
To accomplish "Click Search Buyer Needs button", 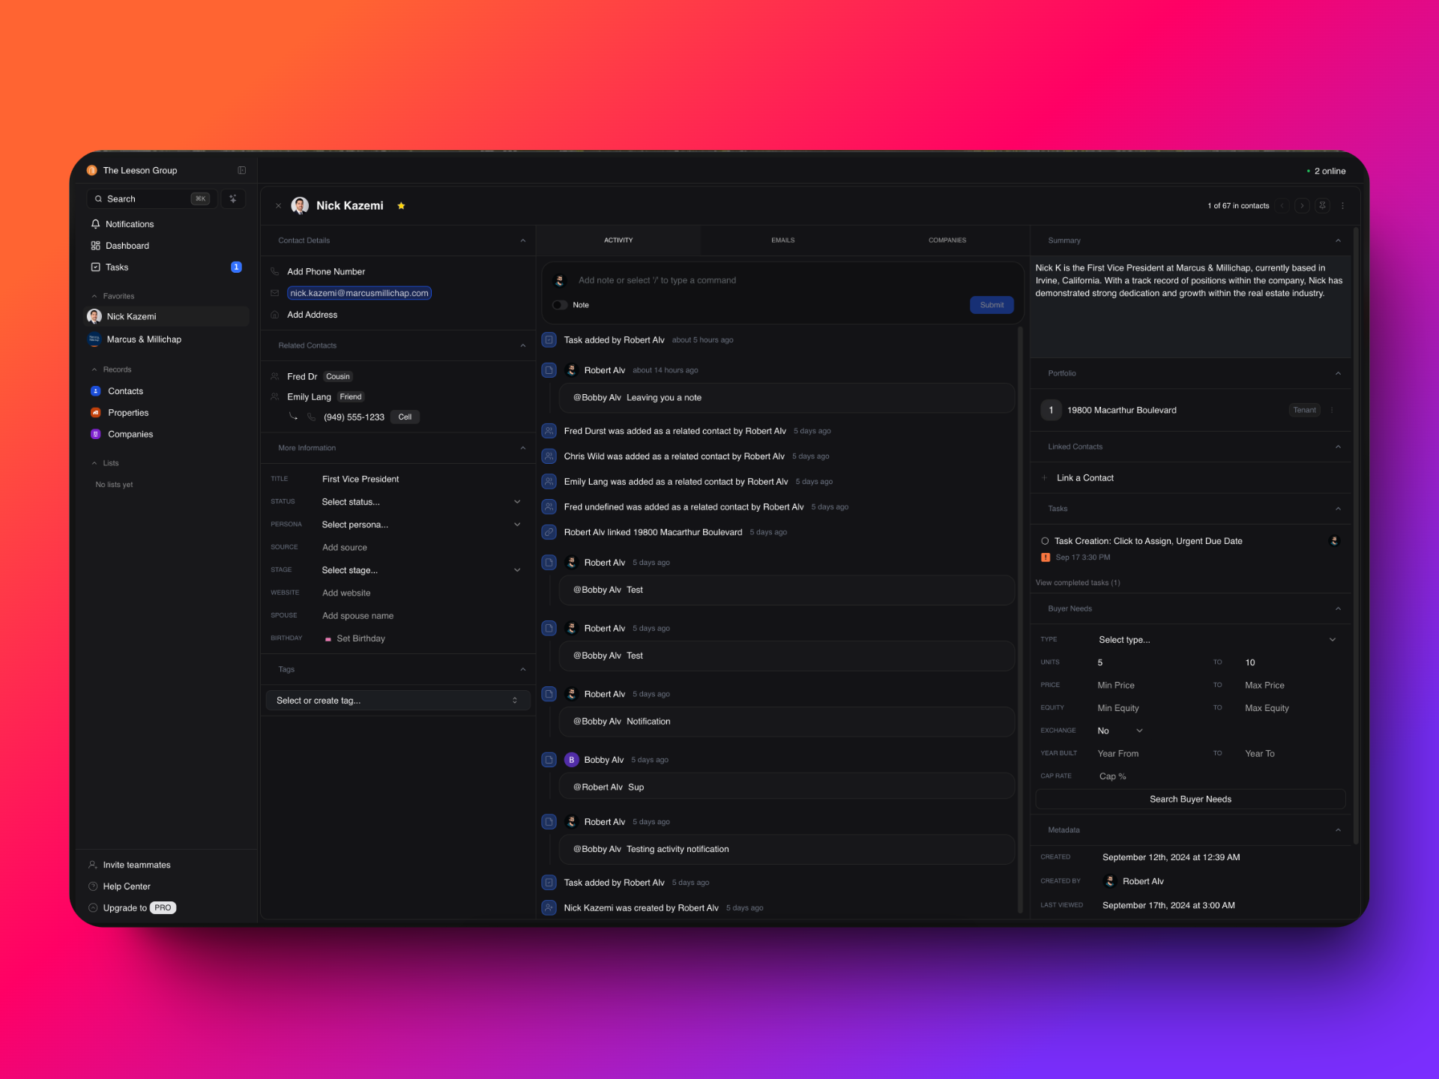I will 1190,800.
